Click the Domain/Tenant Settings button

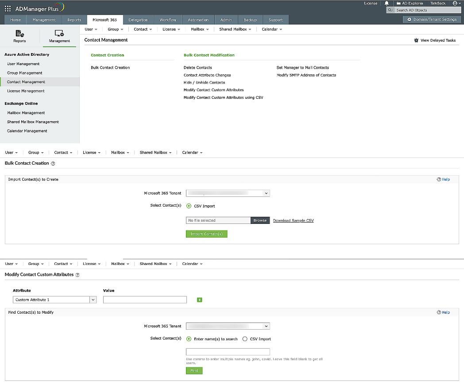point(432,19)
